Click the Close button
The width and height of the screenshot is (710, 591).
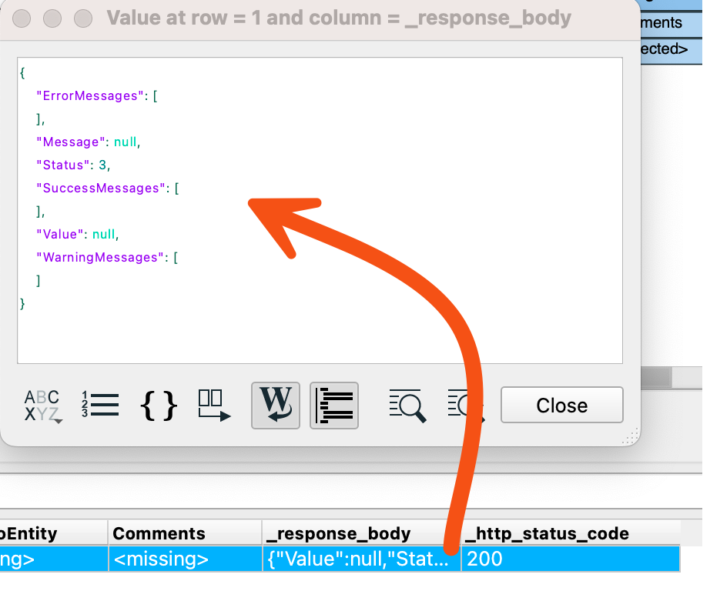click(x=561, y=405)
